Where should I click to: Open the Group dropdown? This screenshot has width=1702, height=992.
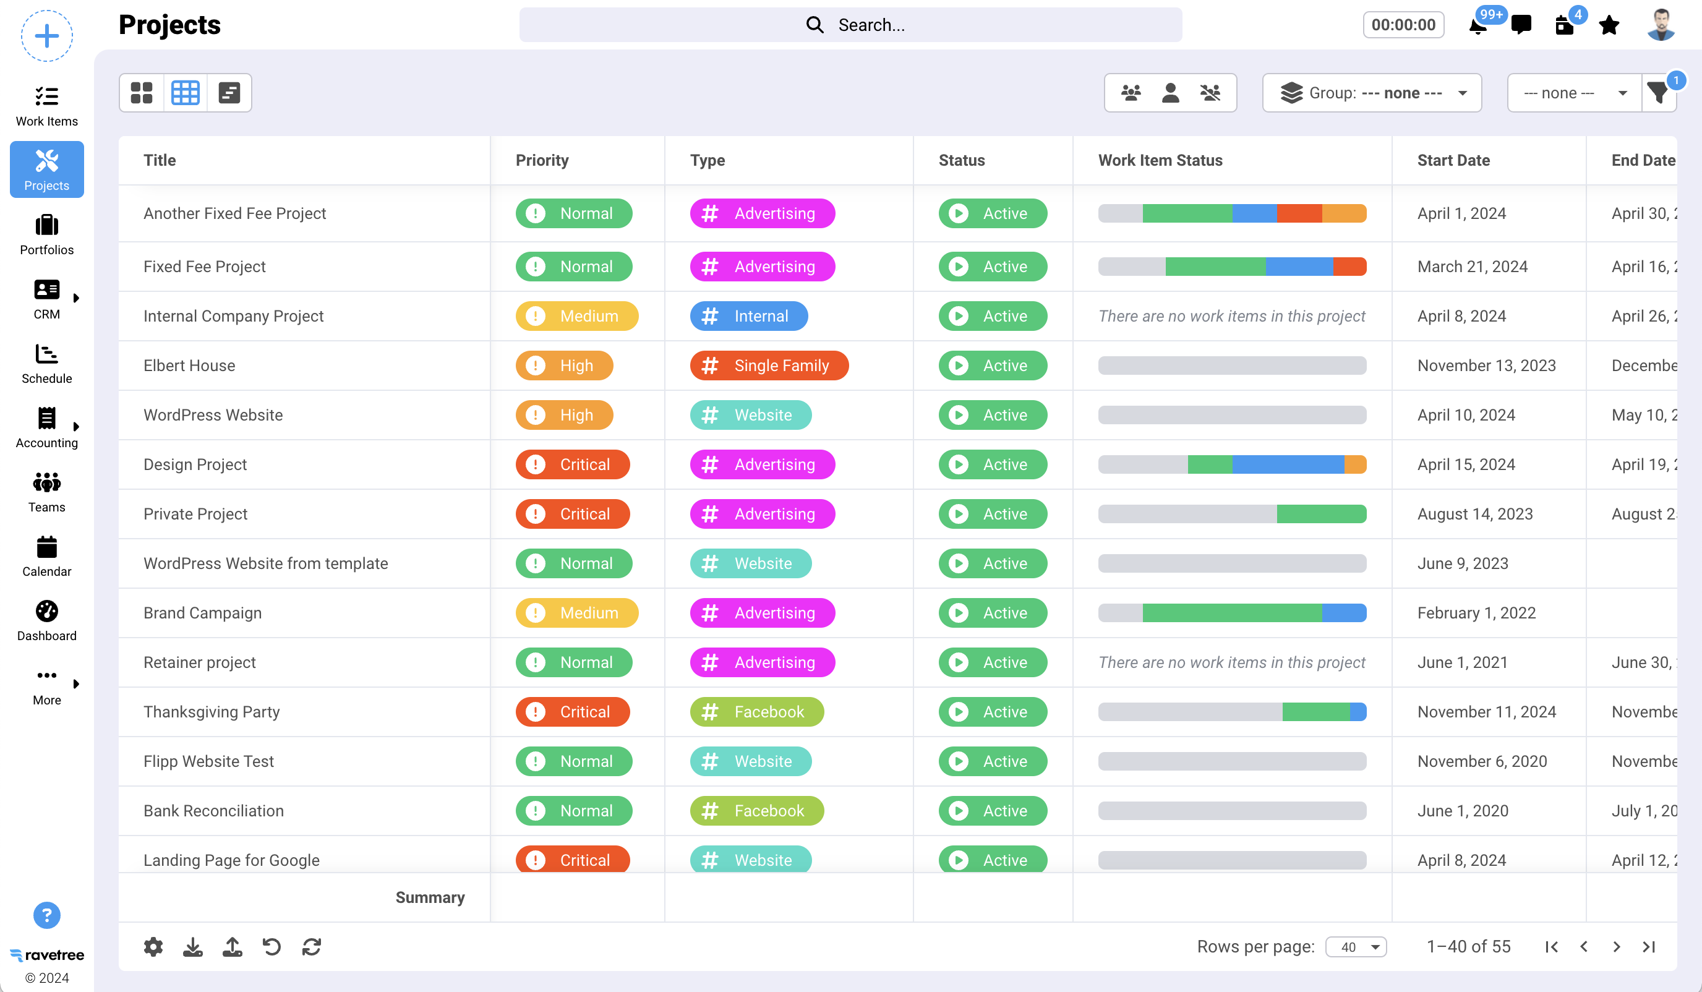[x=1371, y=93]
